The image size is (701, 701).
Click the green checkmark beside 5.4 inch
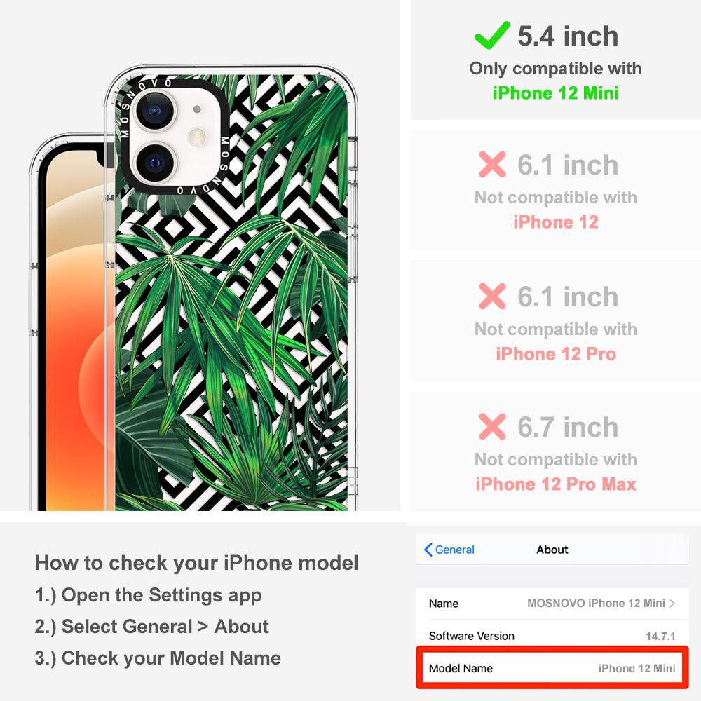click(x=492, y=35)
